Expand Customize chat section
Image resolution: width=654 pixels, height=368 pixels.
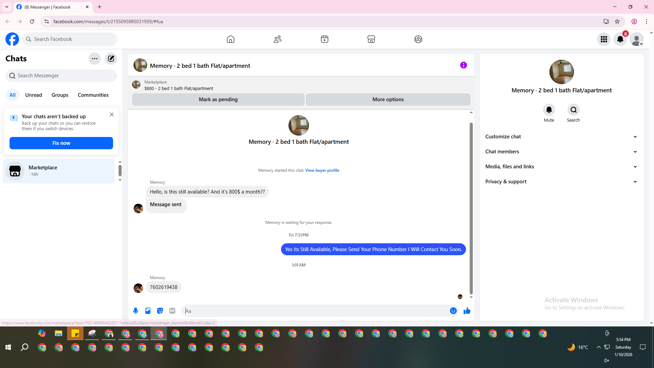click(561, 137)
